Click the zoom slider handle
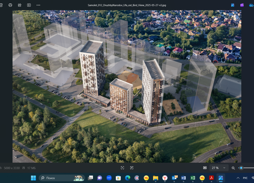254x183 pixels. pos(241,168)
